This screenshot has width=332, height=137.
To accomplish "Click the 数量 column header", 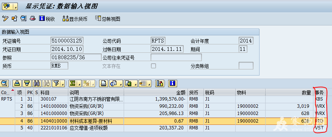I will 289,92.
